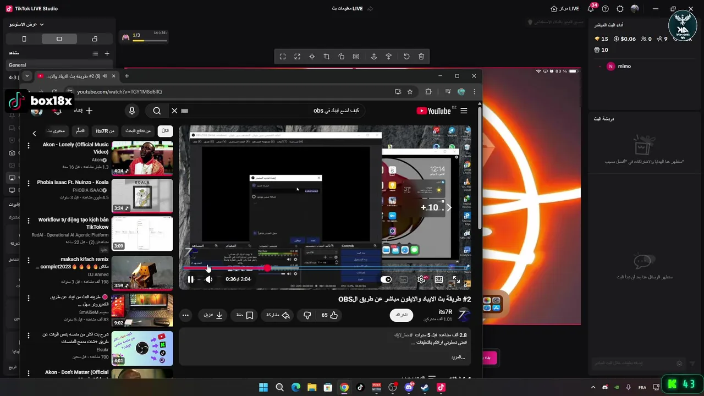704x396 pixels.
Task: Save video with حفظ button
Action: pos(245,315)
